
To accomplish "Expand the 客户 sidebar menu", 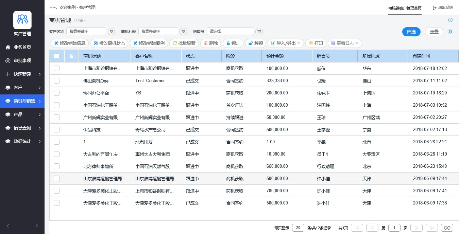I will point(22,88).
